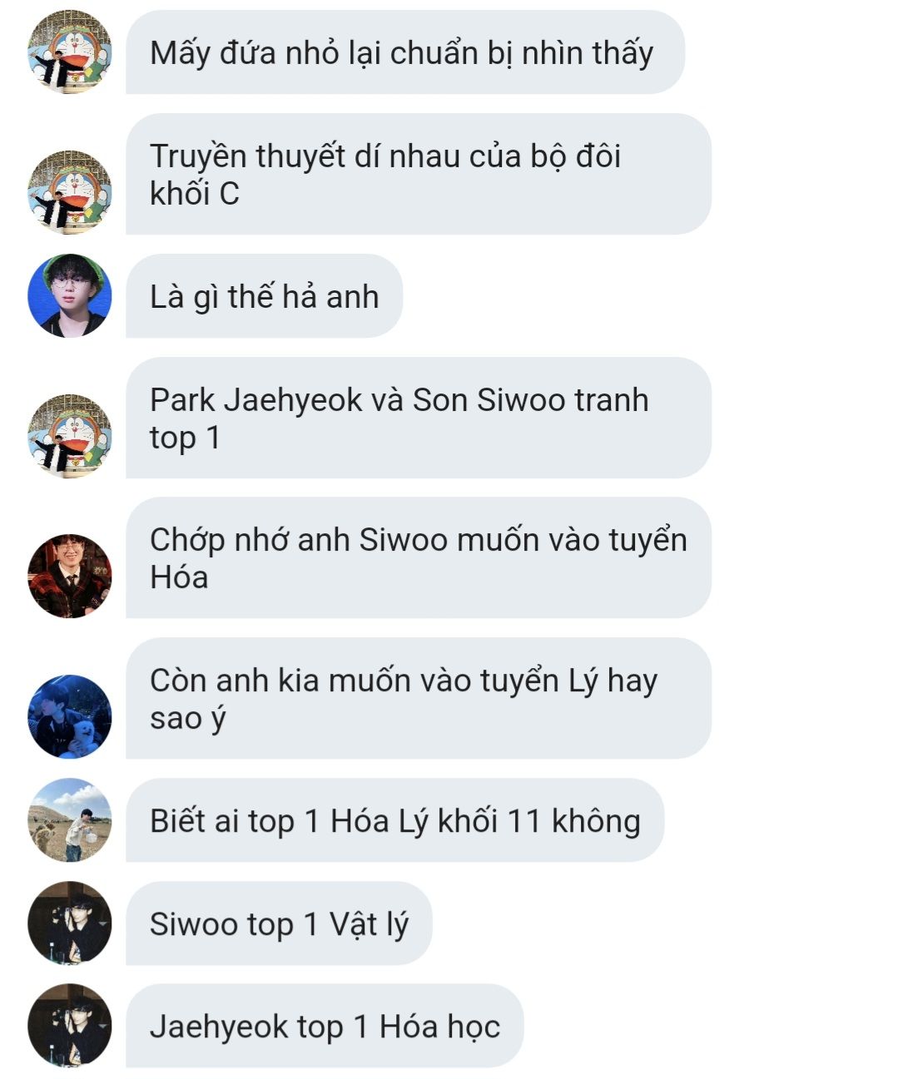Open the avatar showing a grassy field landscape
This screenshot has width=898, height=1079.
(69, 819)
